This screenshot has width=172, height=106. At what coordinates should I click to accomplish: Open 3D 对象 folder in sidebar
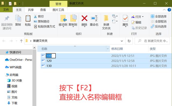tap(15, 81)
